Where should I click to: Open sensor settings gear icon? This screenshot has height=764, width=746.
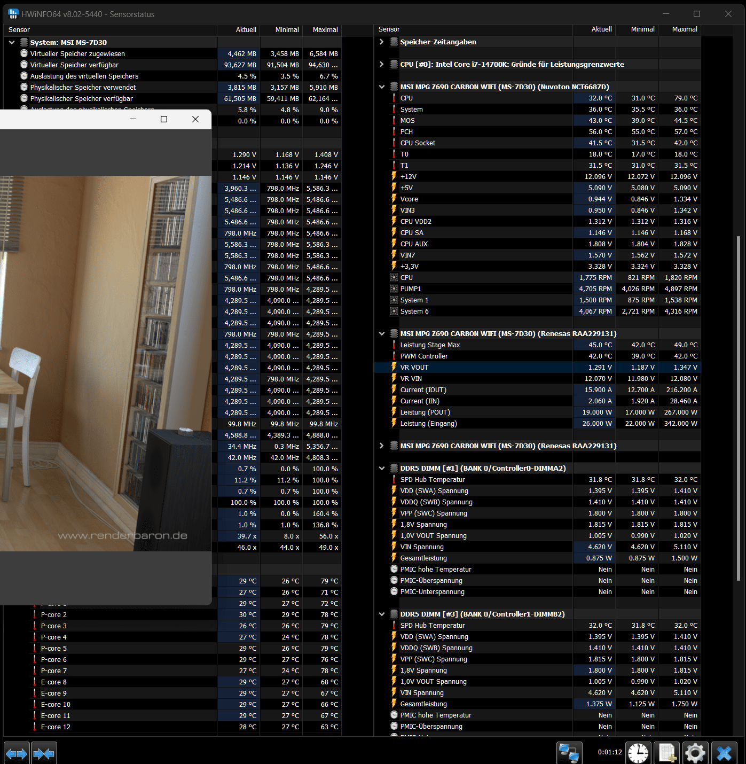[695, 753]
